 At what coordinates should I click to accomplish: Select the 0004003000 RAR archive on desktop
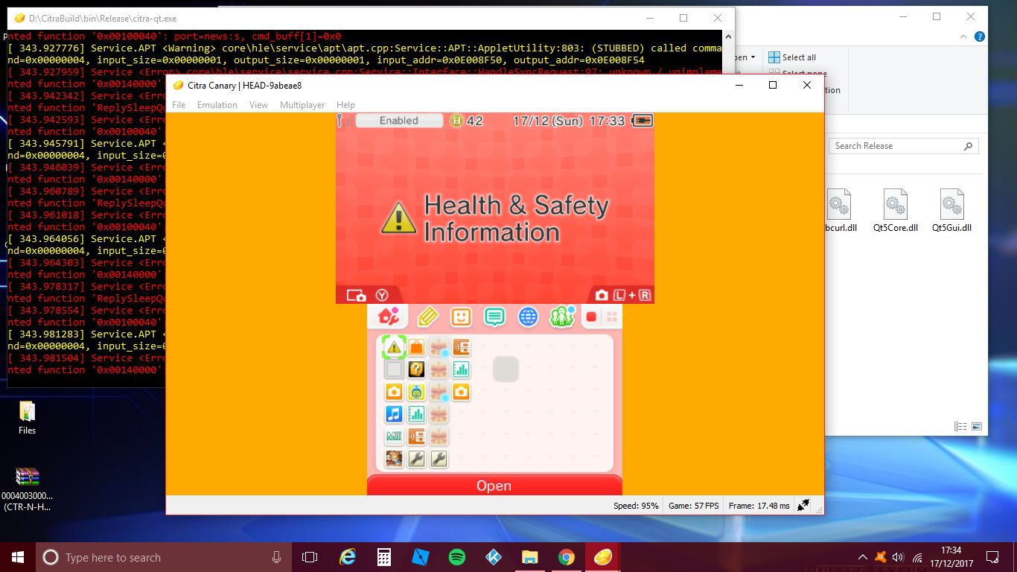pos(28,489)
